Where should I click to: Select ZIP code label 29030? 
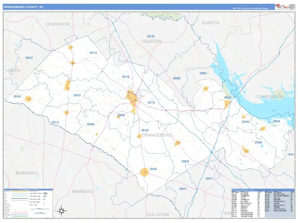point(176,79)
